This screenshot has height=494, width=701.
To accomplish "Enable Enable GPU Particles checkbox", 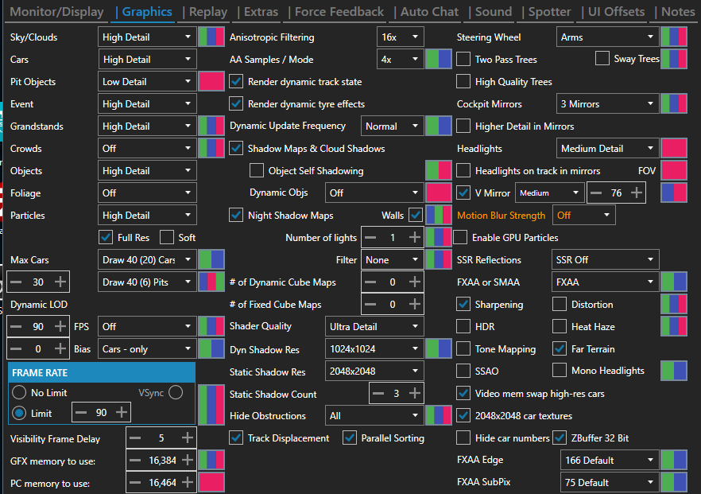I will [x=460, y=237].
